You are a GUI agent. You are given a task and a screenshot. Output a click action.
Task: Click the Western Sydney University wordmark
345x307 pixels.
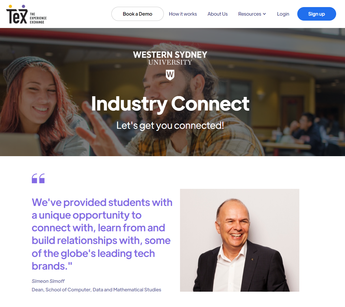170,58
